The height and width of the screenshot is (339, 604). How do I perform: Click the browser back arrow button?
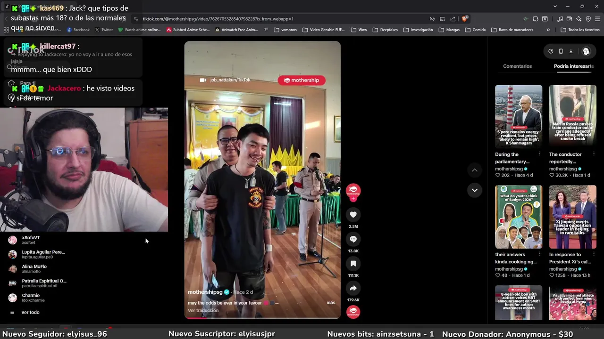click(7, 19)
